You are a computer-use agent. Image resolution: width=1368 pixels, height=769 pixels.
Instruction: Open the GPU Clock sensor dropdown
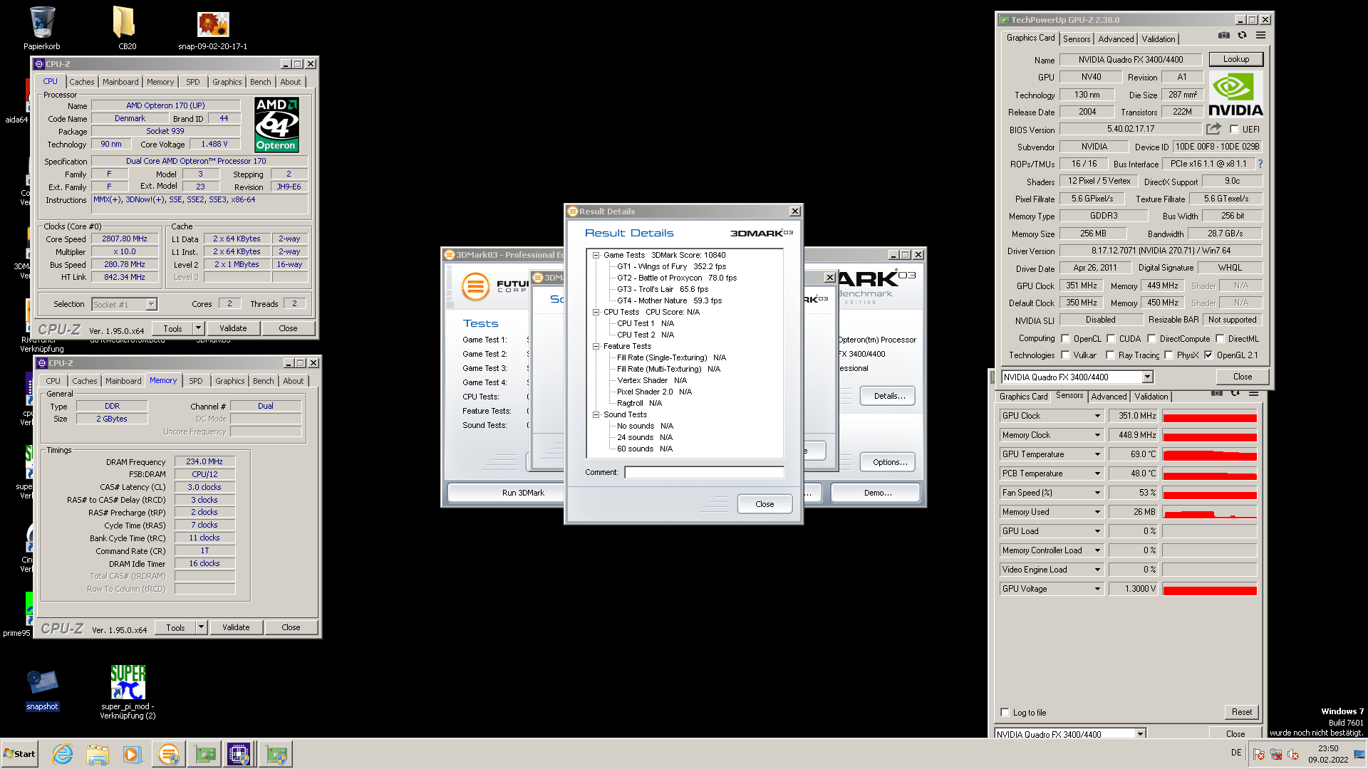[x=1097, y=416]
